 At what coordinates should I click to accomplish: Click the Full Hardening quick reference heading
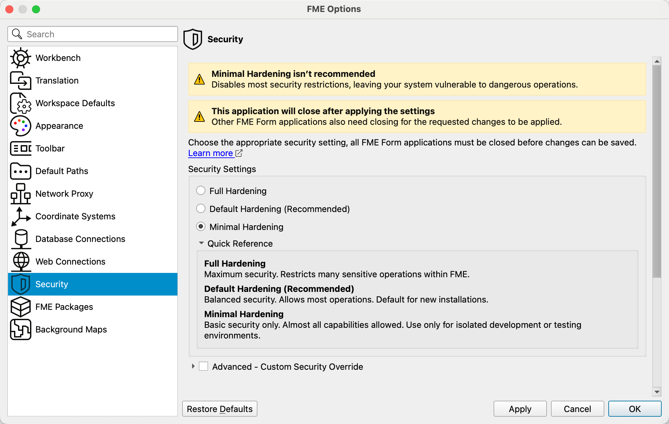tap(235, 264)
